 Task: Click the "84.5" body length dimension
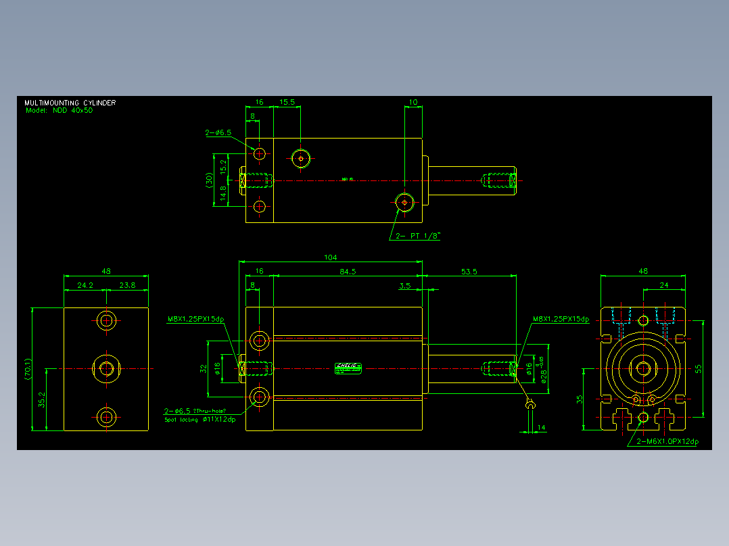pyautogui.click(x=348, y=272)
